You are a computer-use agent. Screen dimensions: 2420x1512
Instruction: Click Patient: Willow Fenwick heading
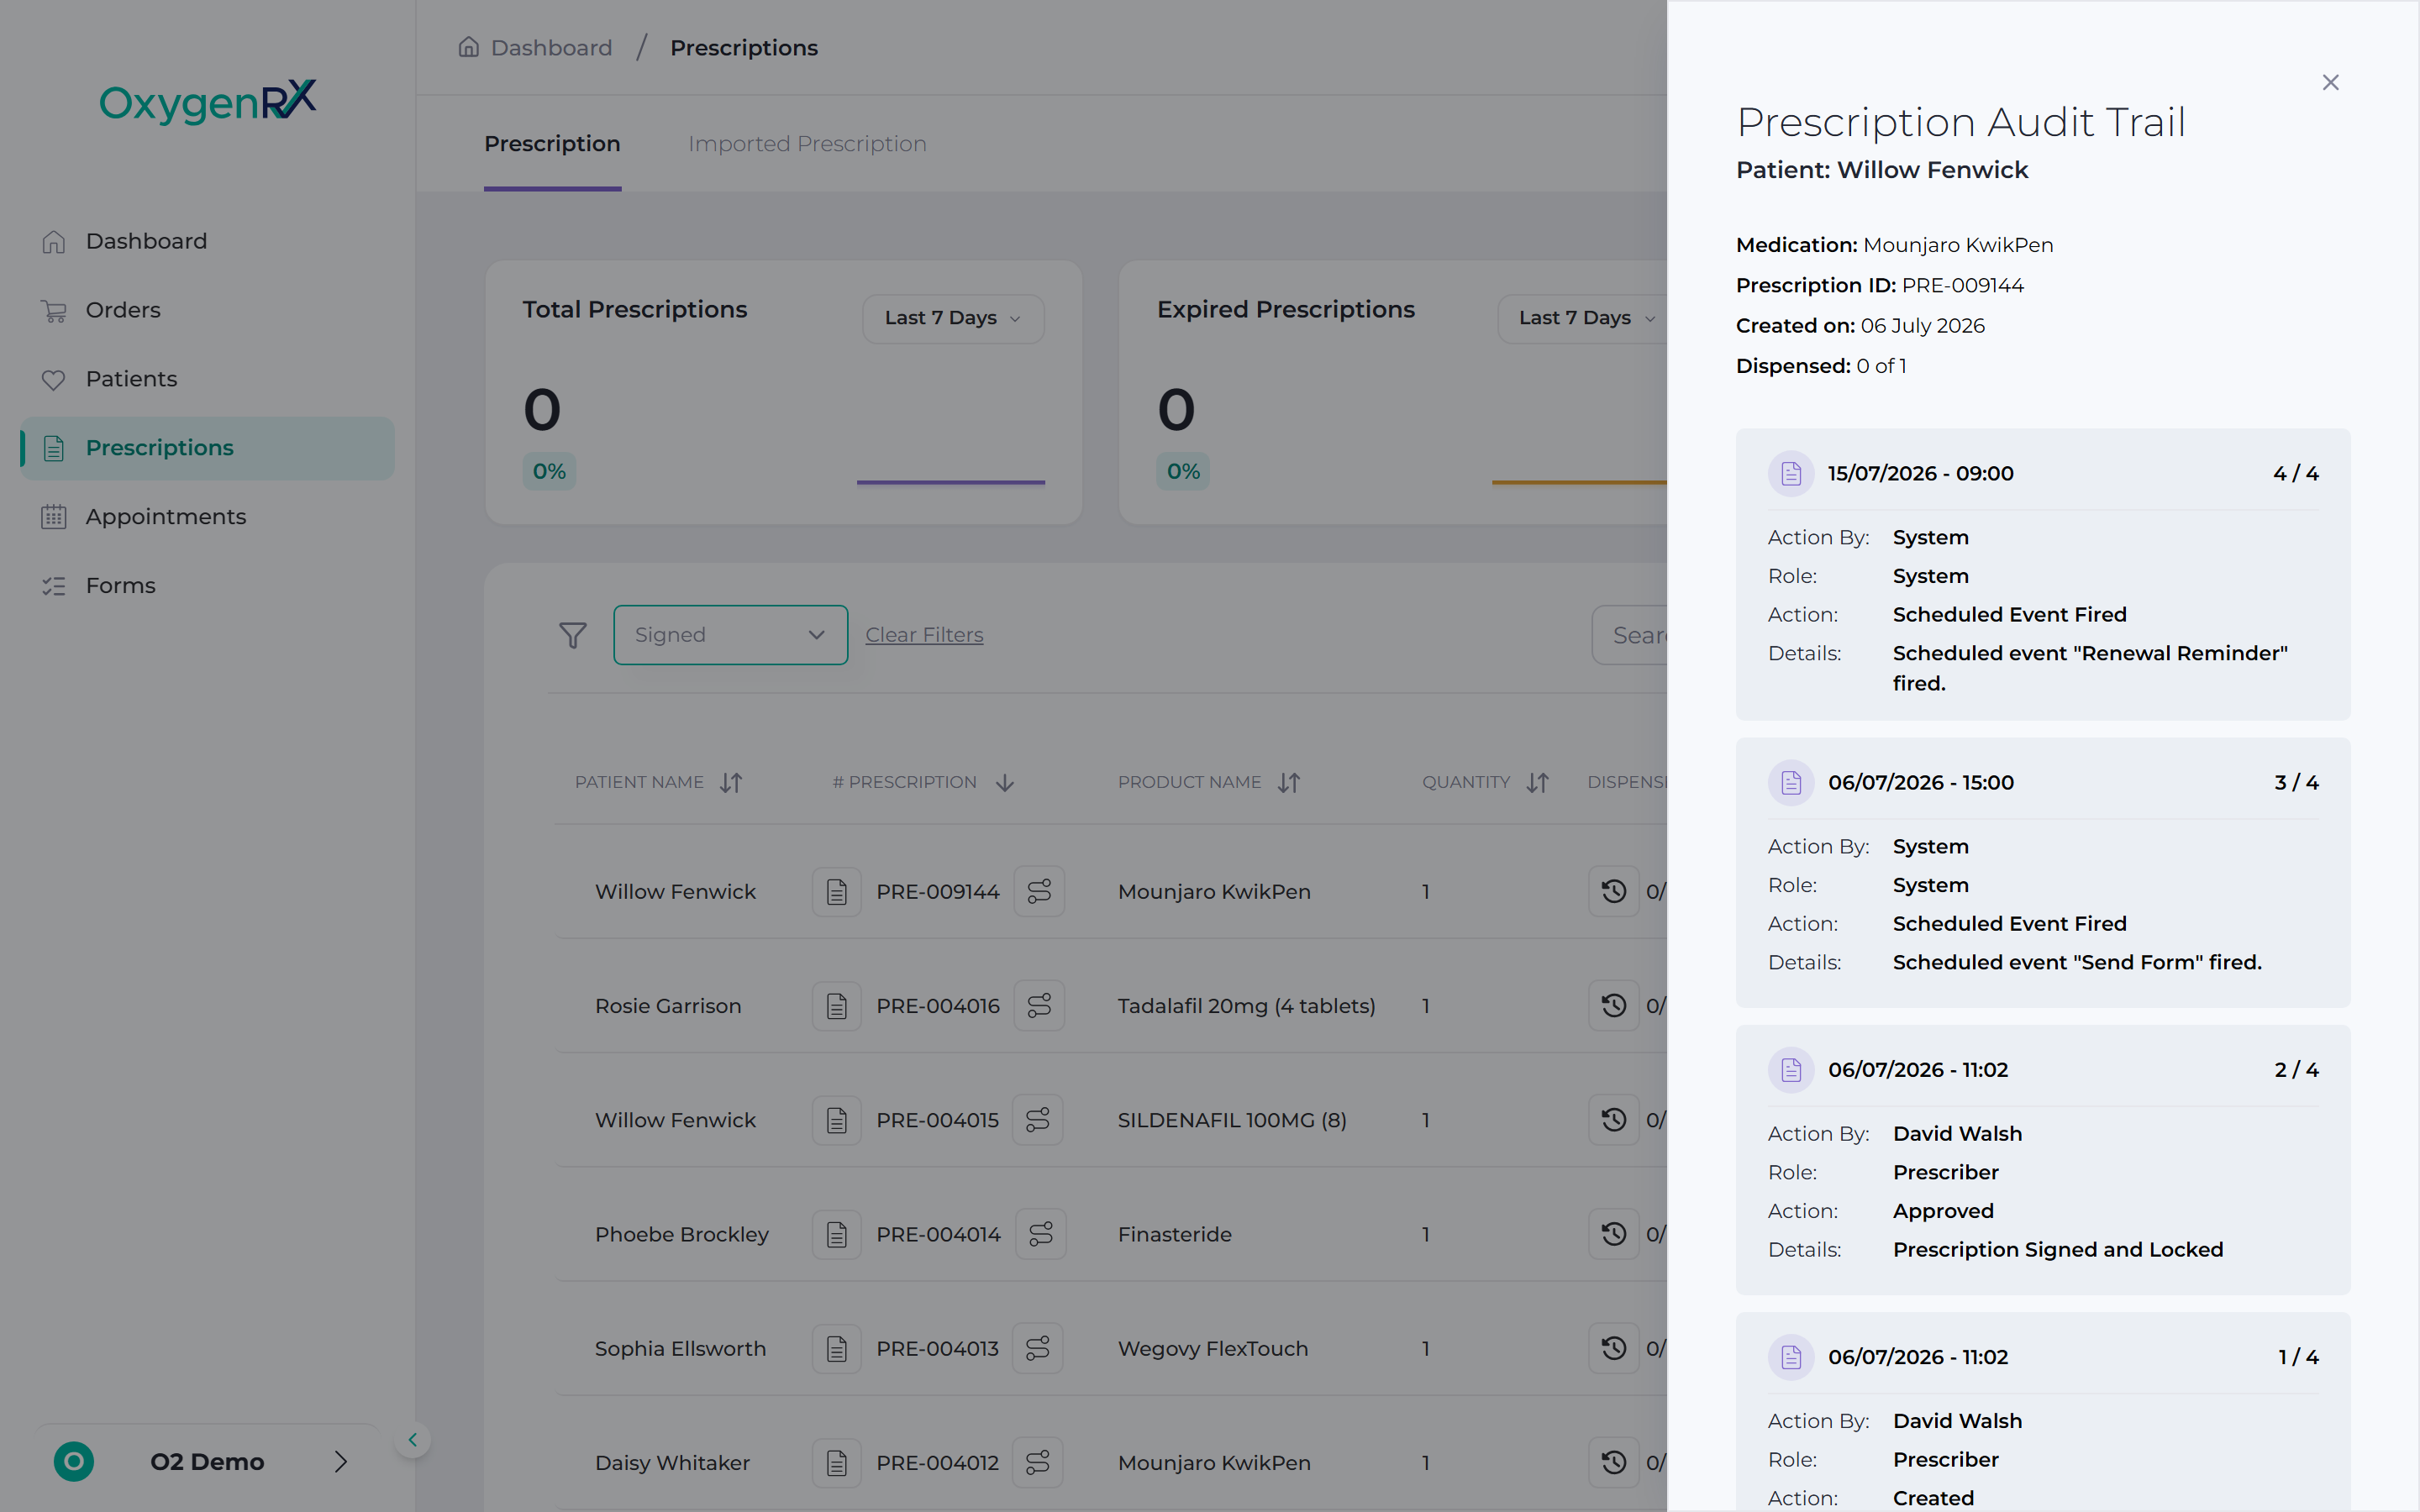1882,170
